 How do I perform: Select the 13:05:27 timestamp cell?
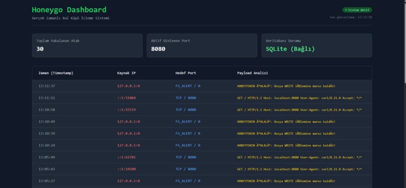point(47,181)
